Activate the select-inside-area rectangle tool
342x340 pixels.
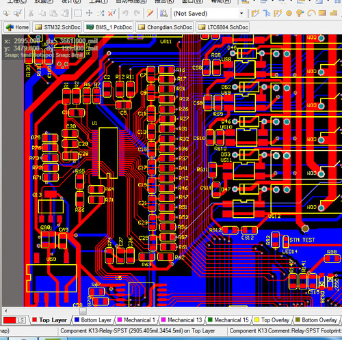(x=78, y=13)
